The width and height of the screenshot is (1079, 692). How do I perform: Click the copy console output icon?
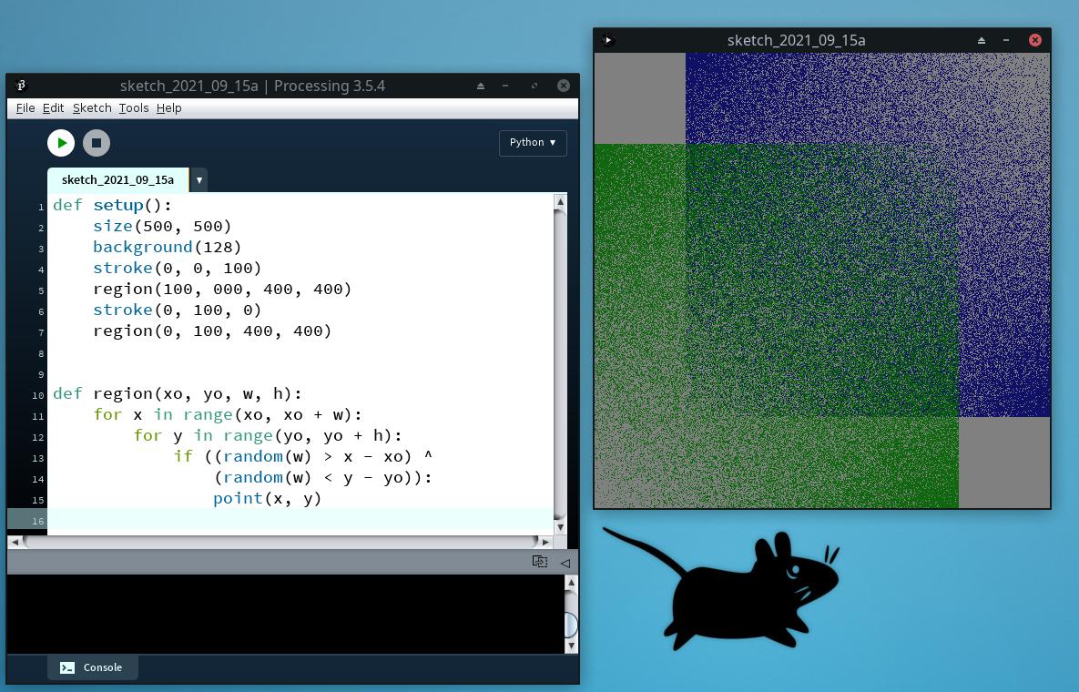pyautogui.click(x=539, y=562)
